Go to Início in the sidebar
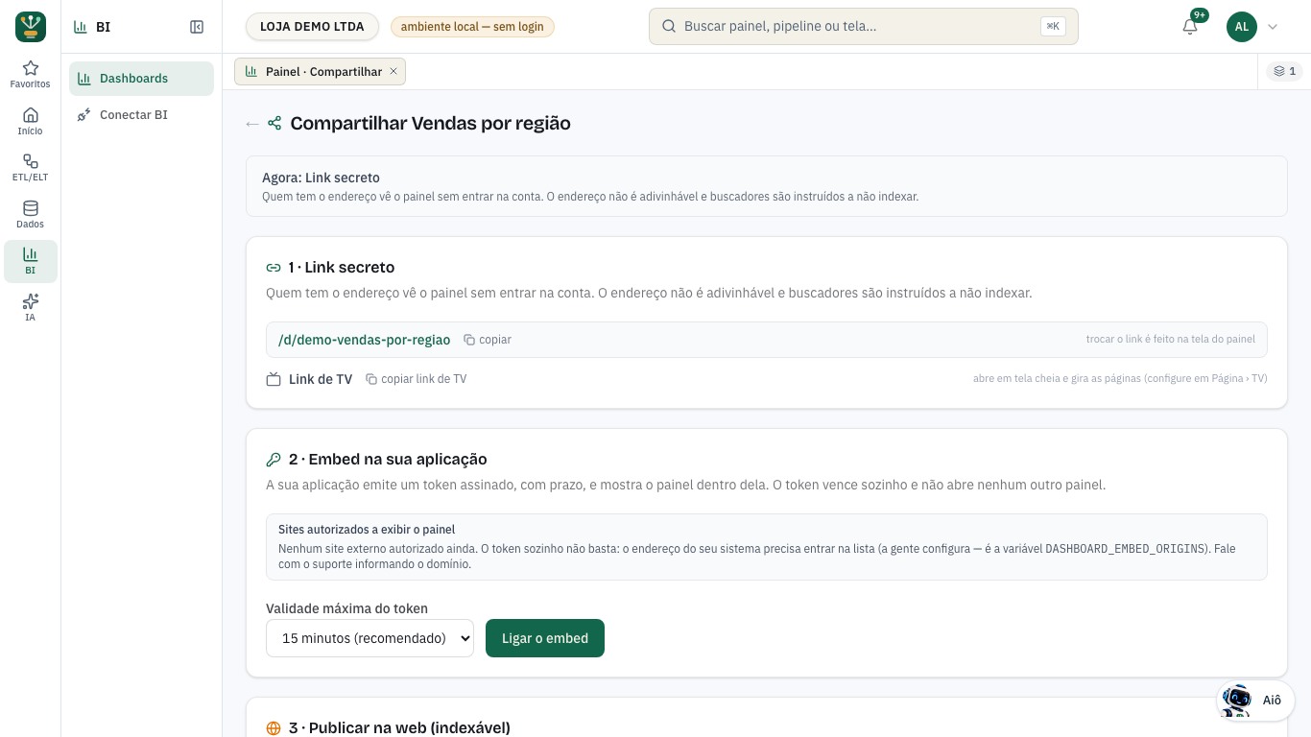The width and height of the screenshot is (1311, 737). [x=31, y=121]
